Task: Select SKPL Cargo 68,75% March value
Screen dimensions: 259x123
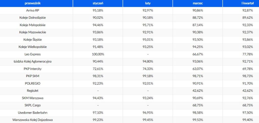Action: pyautogui.click(x=198, y=105)
